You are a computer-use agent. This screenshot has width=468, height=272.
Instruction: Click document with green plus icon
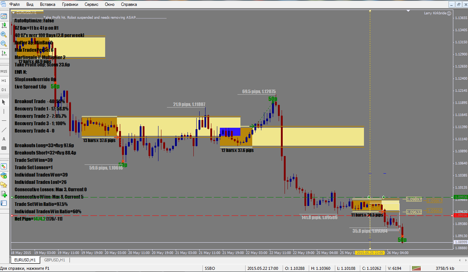(4, 194)
